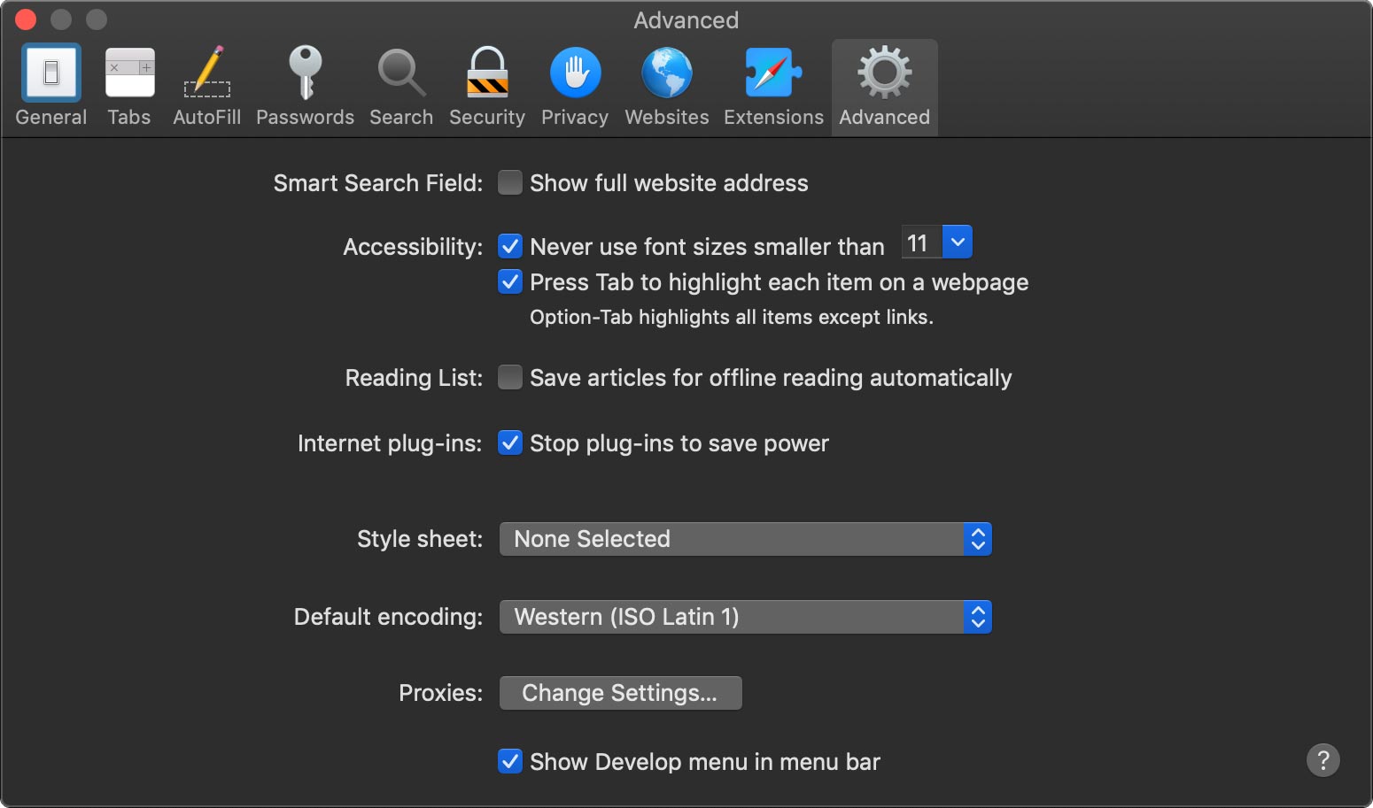Screen dimensions: 1373x808
Task: Uncheck Stop plug-ins to save power
Action: [x=510, y=442]
